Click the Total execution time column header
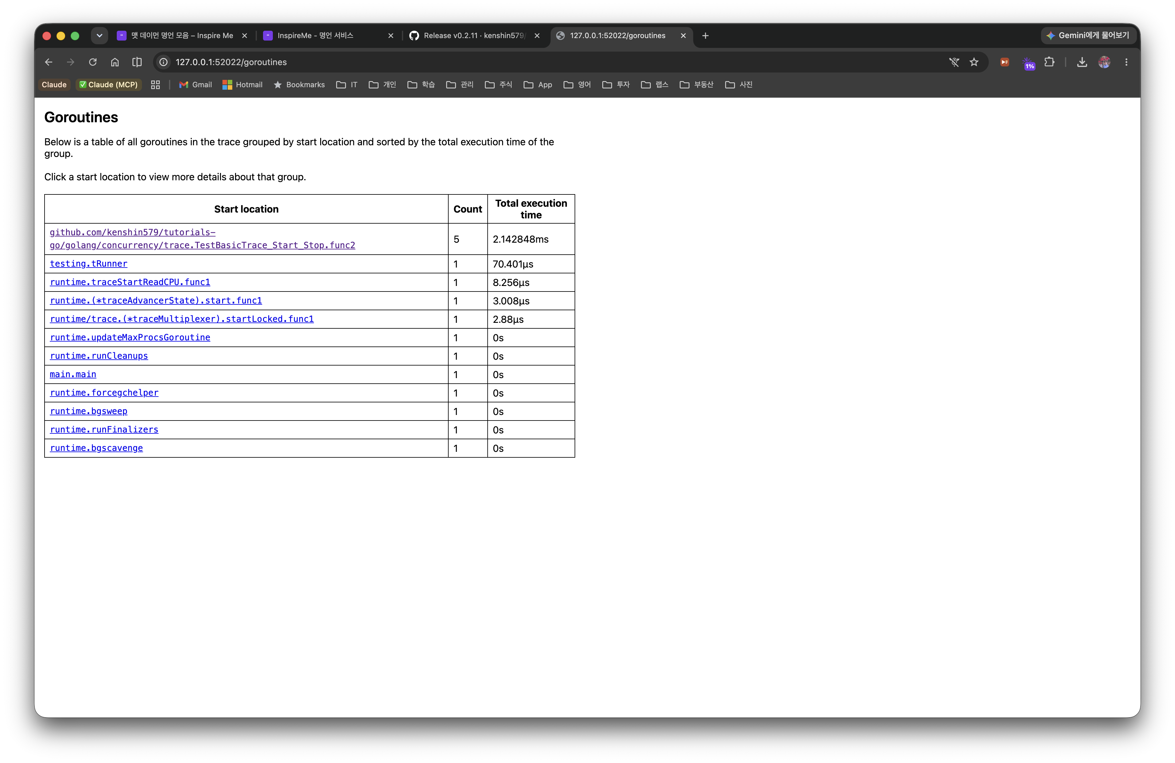 pos(531,209)
